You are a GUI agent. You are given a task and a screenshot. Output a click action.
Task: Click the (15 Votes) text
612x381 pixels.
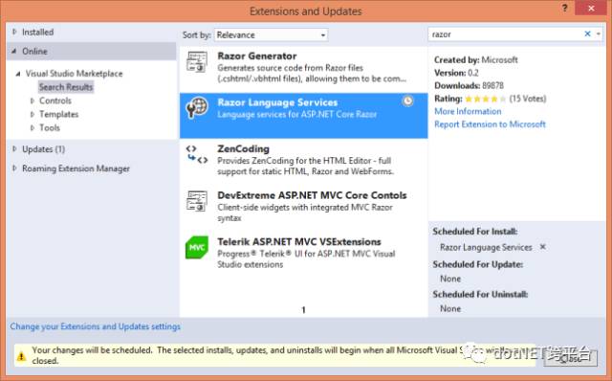[x=528, y=99]
